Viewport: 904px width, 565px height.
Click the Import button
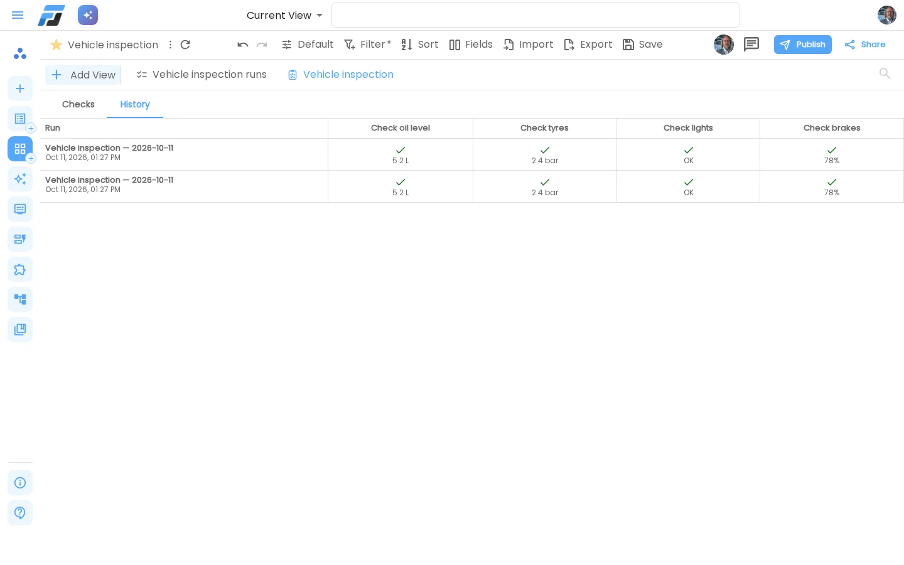[x=529, y=45]
